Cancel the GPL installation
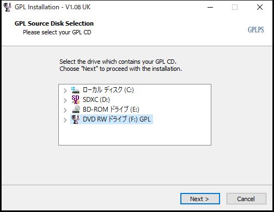The width and height of the screenshot is (274, 212). pos(246,199)
